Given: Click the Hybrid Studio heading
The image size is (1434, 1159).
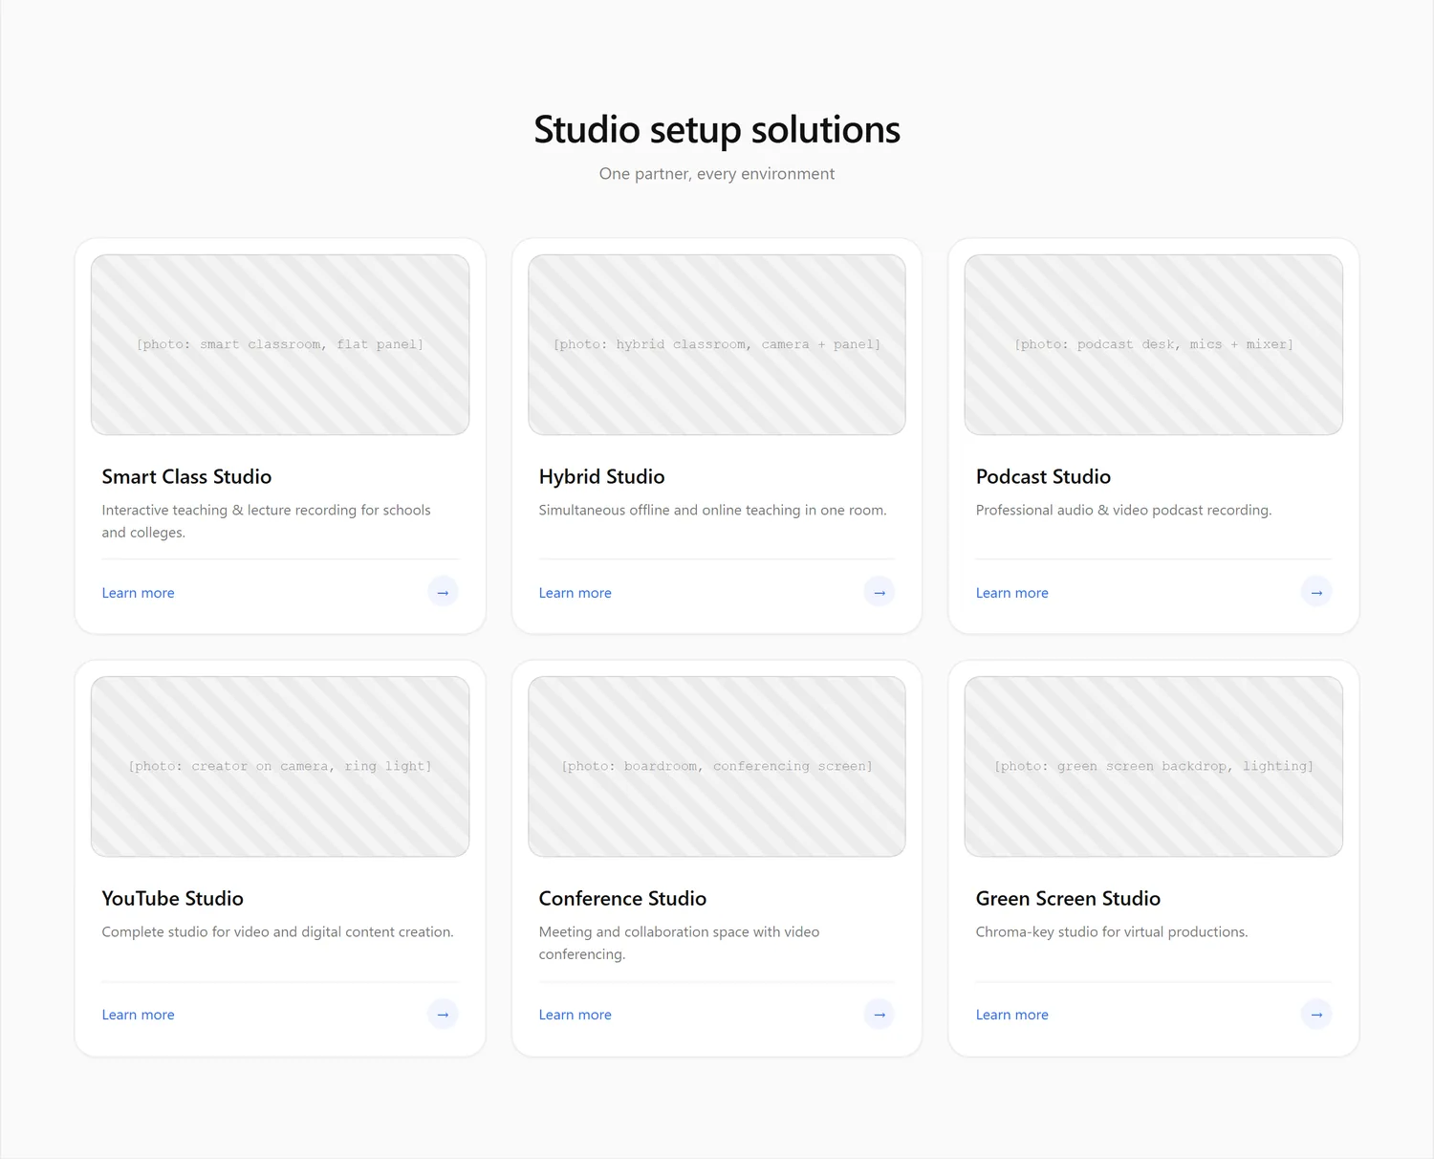Looking at the screenshot, I should coord(602,476).
